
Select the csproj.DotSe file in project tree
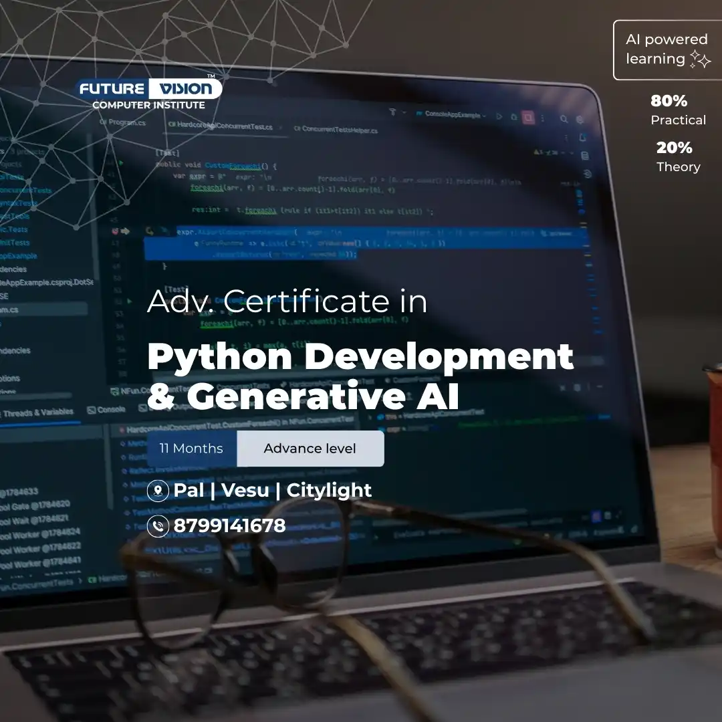tap(47, 282)
